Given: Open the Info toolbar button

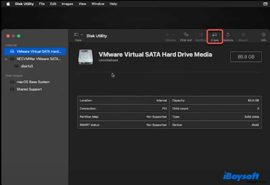Looking at the screenshot, I should tap(264, 37).
